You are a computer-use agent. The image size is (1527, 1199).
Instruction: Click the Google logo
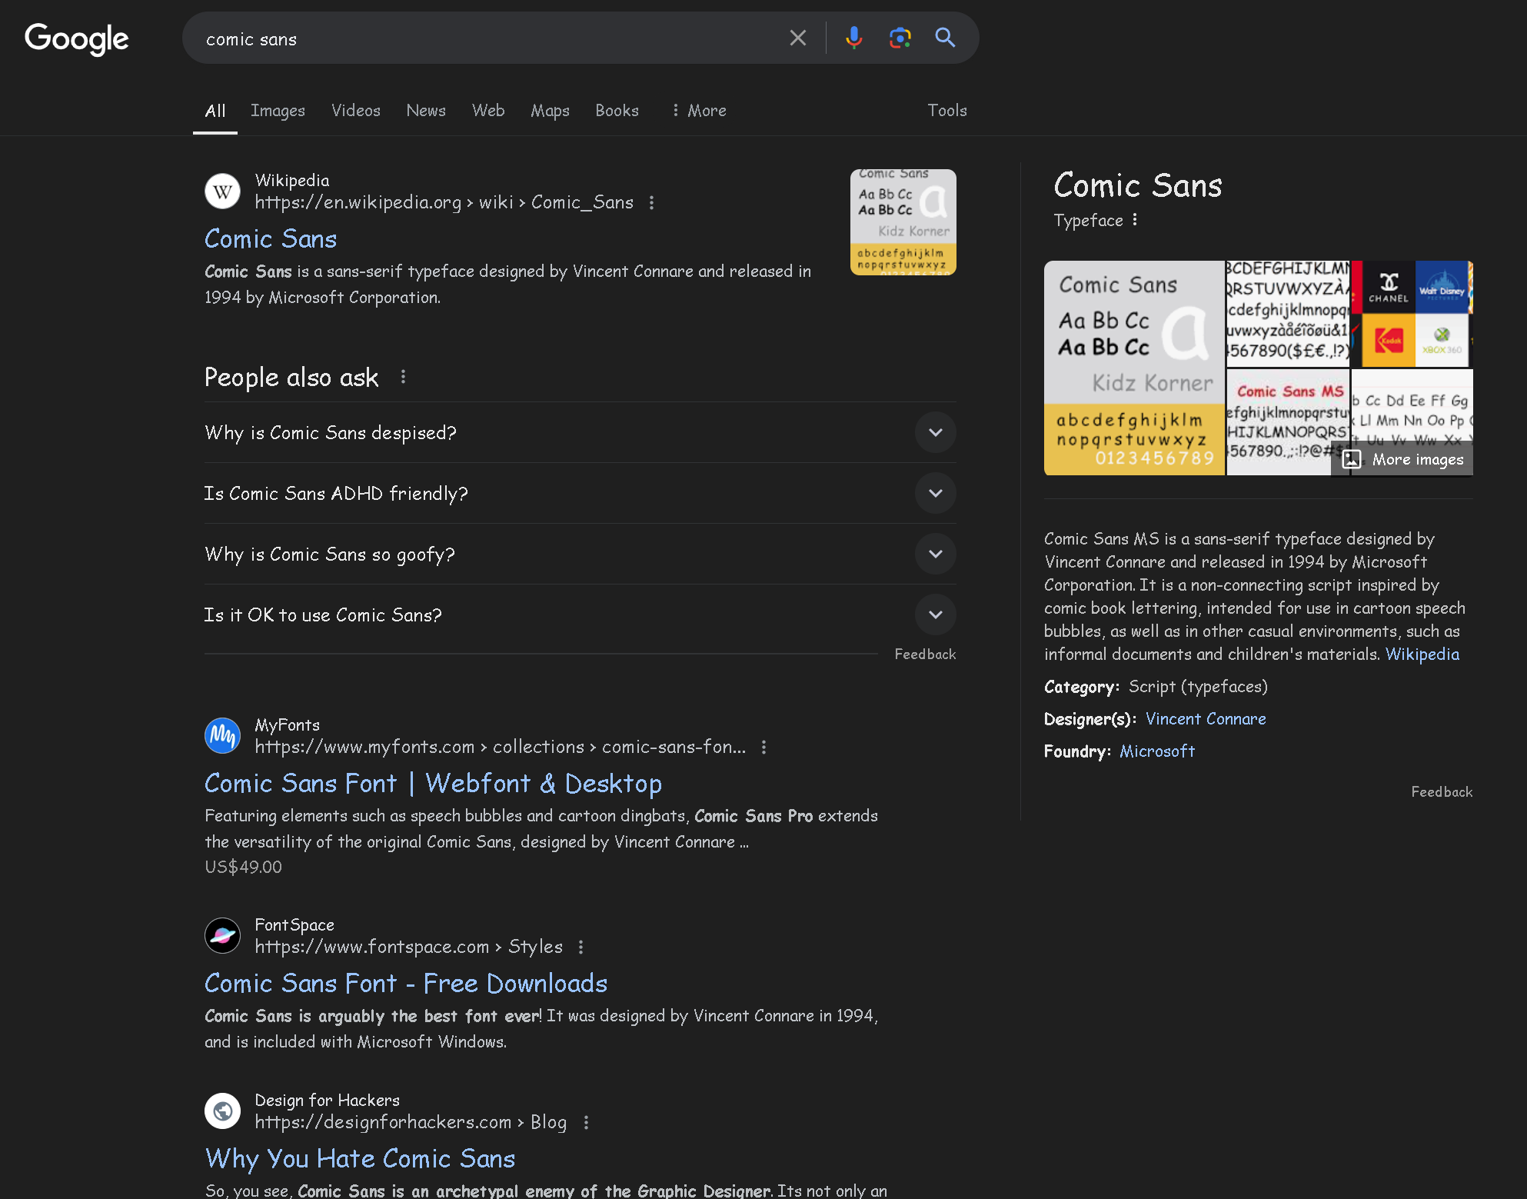(76, 38)
